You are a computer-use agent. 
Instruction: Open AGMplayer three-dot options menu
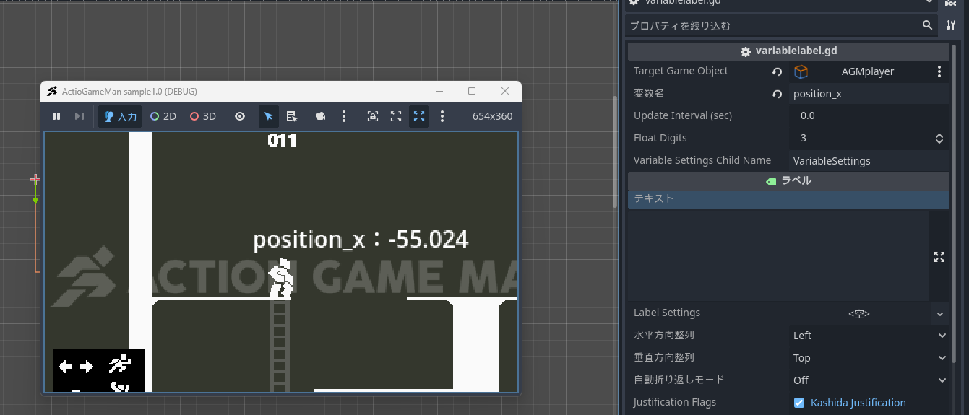[939, 71]
